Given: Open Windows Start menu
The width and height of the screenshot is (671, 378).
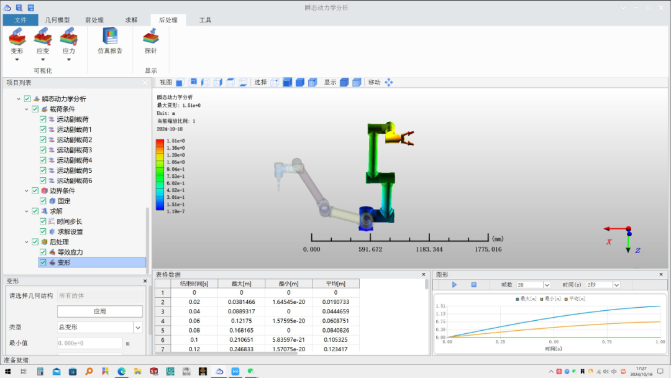Looking at the screenshot, I should pyautogui.click(x=7, y=372).
